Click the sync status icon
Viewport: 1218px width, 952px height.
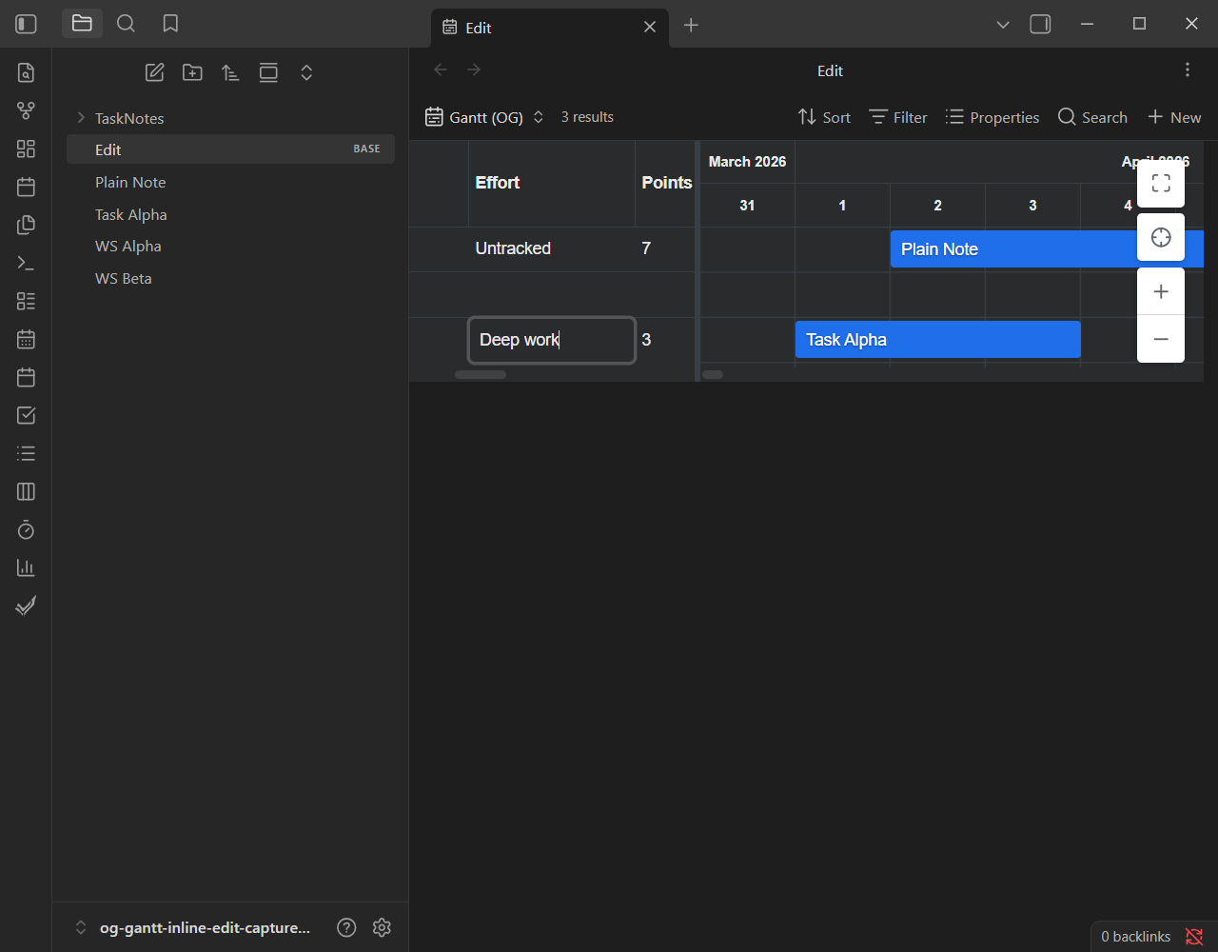tap(1194, 937)
